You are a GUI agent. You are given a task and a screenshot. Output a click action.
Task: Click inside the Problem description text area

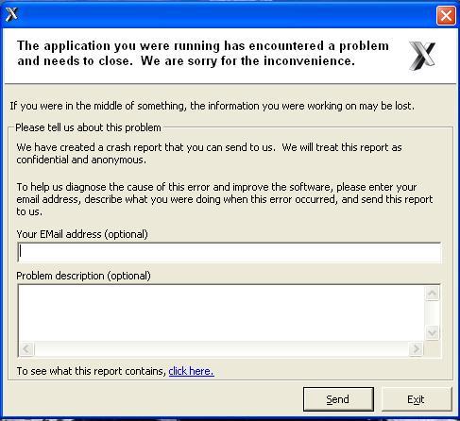click(221, 313)
